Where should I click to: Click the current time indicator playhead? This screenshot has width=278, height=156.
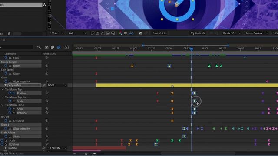coord(192,49)
